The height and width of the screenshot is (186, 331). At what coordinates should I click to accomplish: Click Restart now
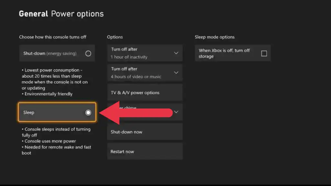click(x=145, y=151)
